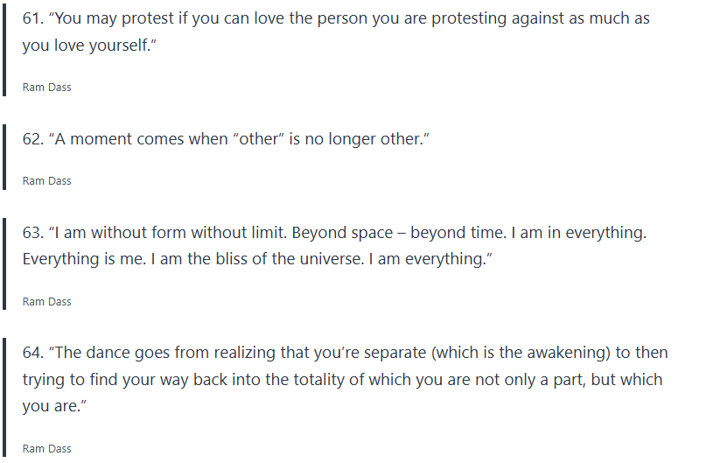This screenshot has width=706, height=463.
Task: Select the Ram Dass credit under quote 64
Action: (x=46, y=449)
